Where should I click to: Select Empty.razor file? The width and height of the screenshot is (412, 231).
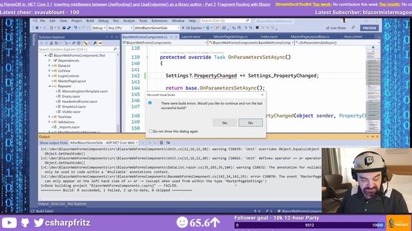click(71, 96)
